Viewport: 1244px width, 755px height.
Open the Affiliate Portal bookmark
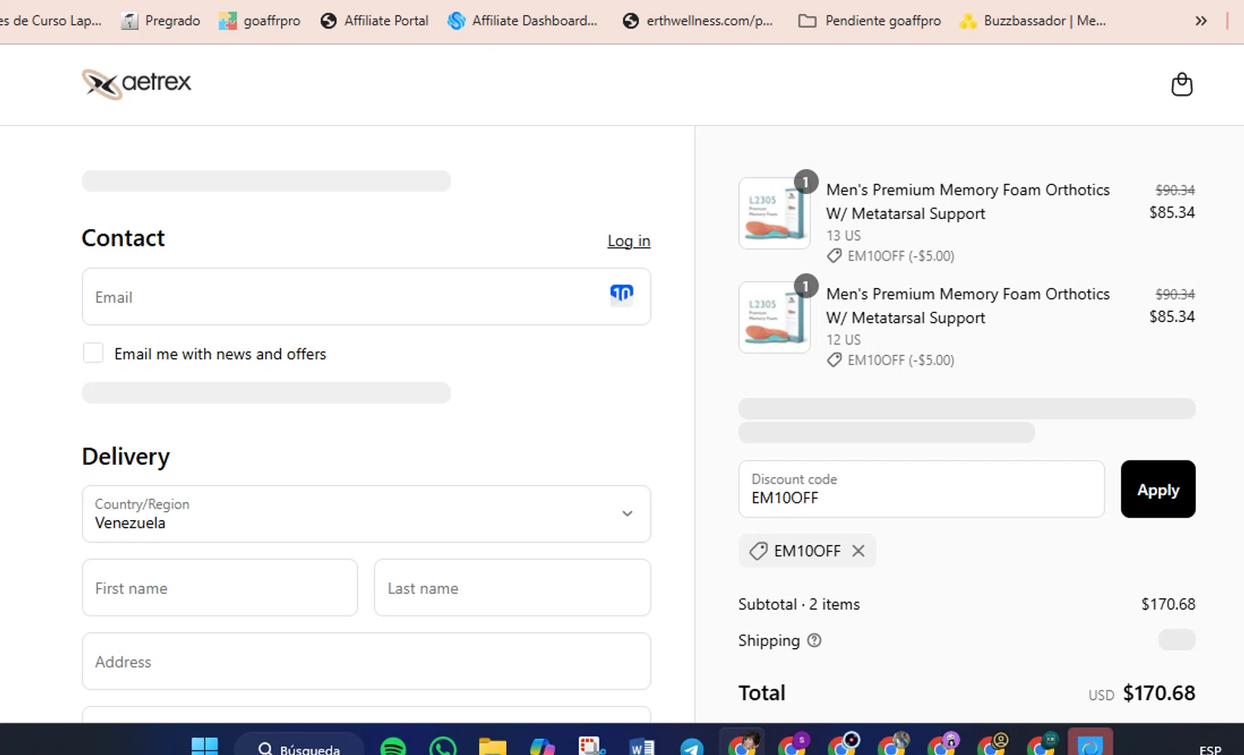(x=375, y=21)
